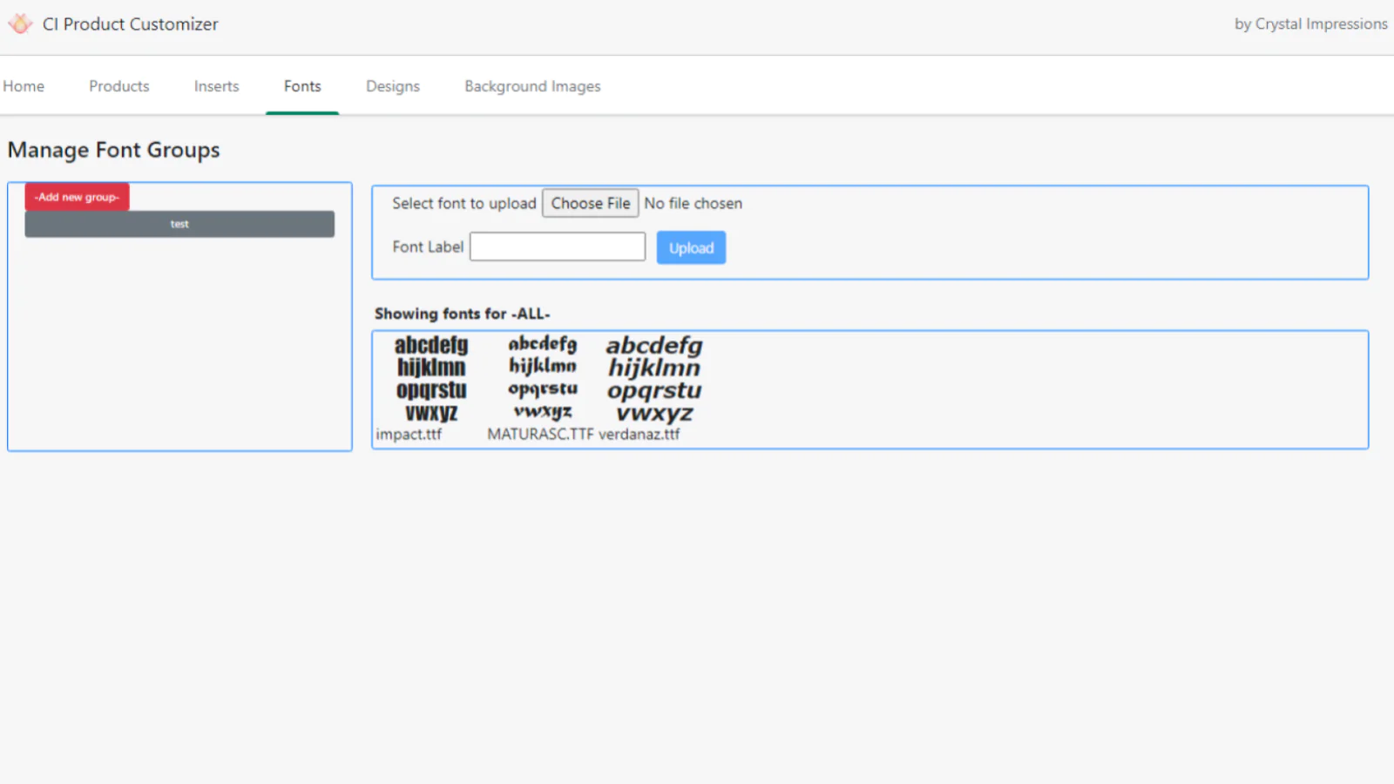
Task: Click the 'CI Product Customizer' title text
Action: pyautogui.click(x=131, y=24)
